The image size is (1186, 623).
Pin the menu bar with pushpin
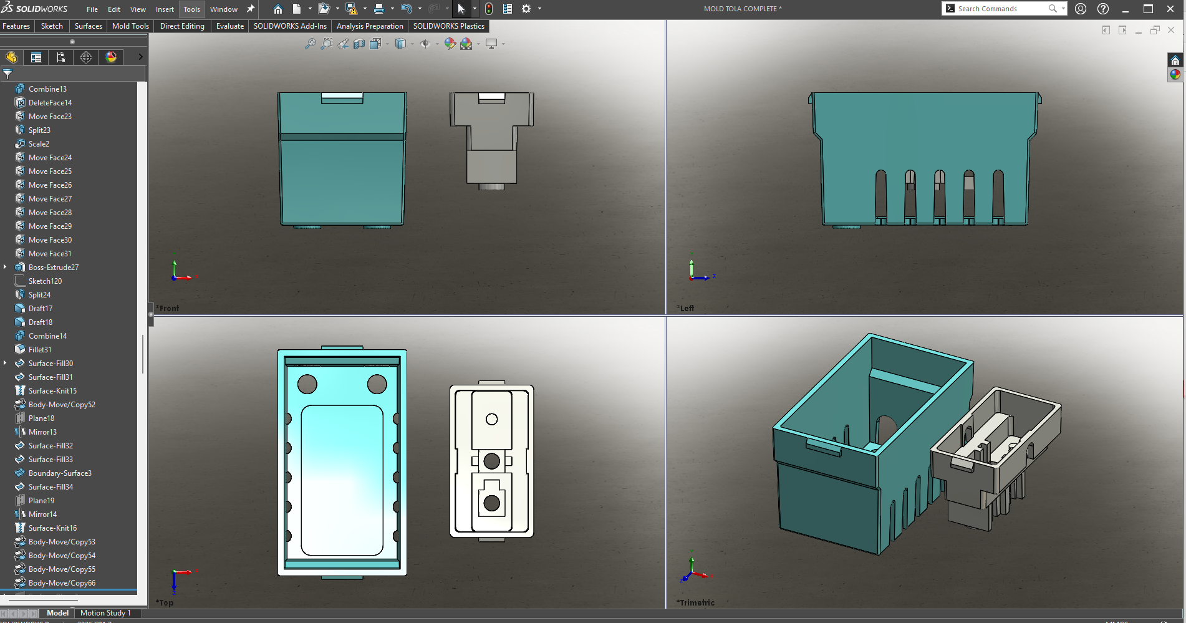251,9
